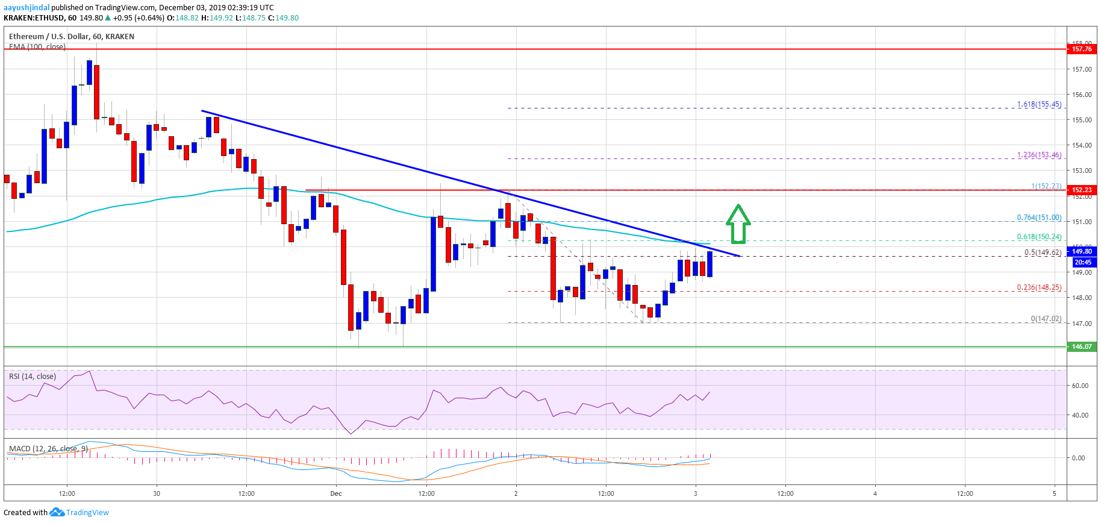Click the C:149.80 close price value

tap(283, 18)
